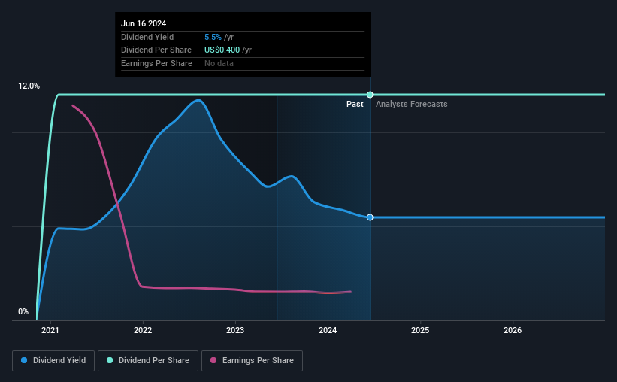Image resolution: width=617 pixels, height=382 pixels.
Task: Click the Dividend Yield tooltip row label
Action: click(x=147, y=37)
